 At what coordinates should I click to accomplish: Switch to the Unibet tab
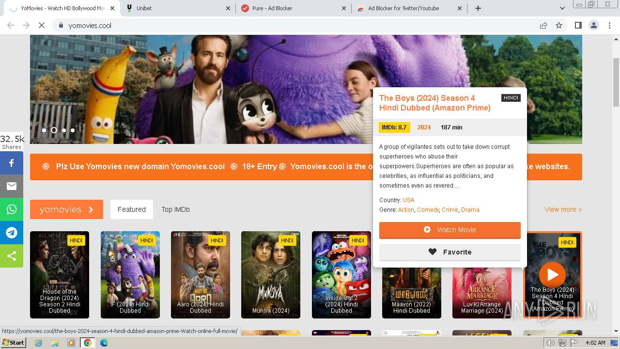click(177, 8)
